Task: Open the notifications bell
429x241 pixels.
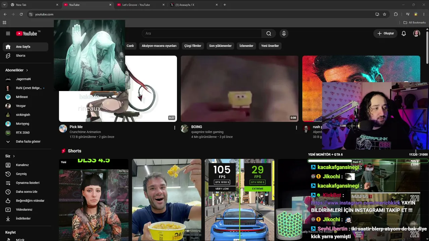Action: [x=404, y=33]
